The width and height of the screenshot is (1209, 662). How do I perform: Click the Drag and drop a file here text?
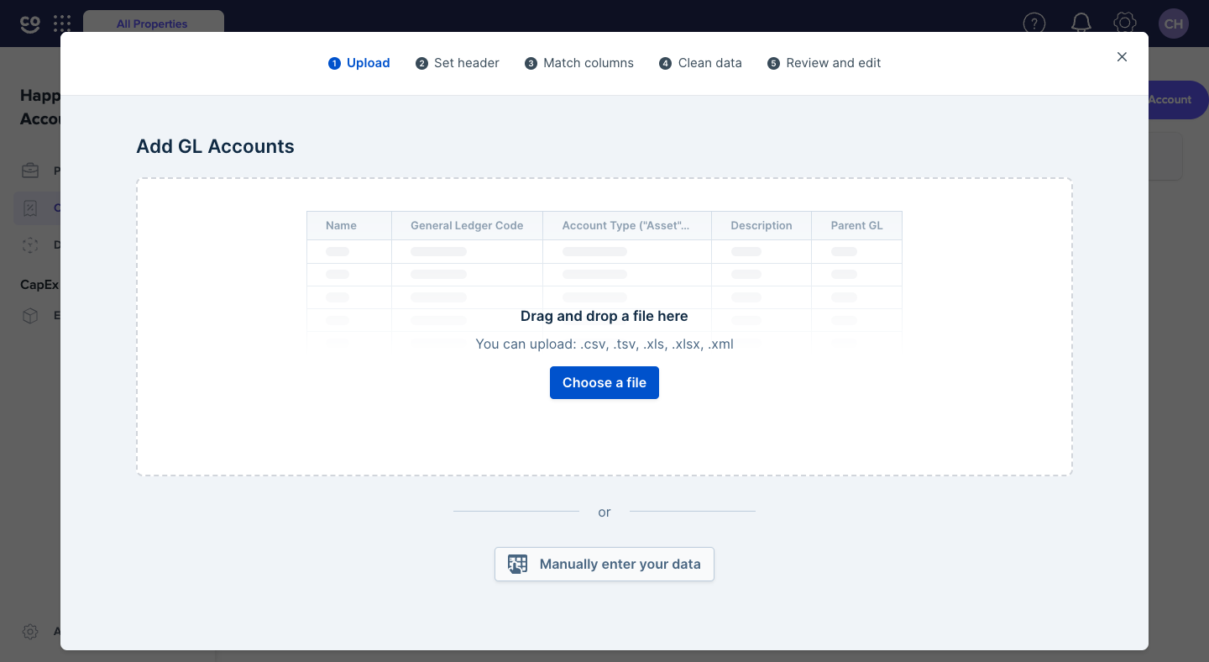click(604, 316)
